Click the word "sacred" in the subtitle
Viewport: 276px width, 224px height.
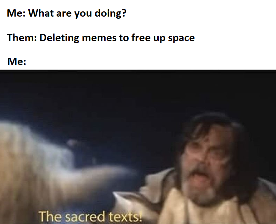85,217
